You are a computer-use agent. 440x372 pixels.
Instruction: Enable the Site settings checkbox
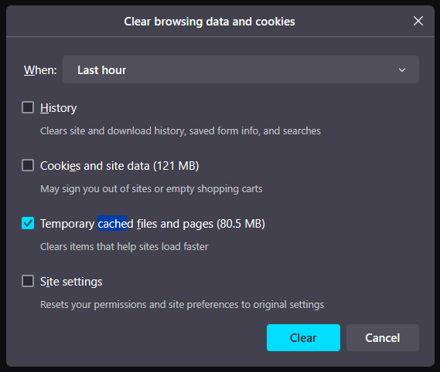(28, 281)
